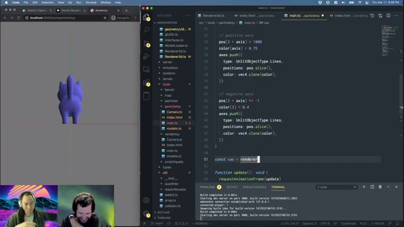This screenshot has height=227, width=404.
Task: Open collision.ts in the explorer
Action: coord(172,206)
